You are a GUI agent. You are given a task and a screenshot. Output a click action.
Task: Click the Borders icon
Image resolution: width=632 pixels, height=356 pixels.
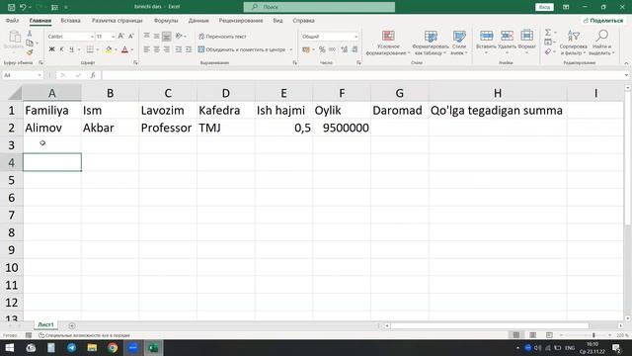coord(90,49)
